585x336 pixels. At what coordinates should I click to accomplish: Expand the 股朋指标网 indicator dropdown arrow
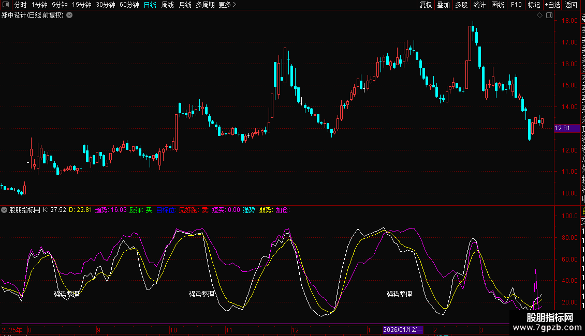(x=4, y=210)
